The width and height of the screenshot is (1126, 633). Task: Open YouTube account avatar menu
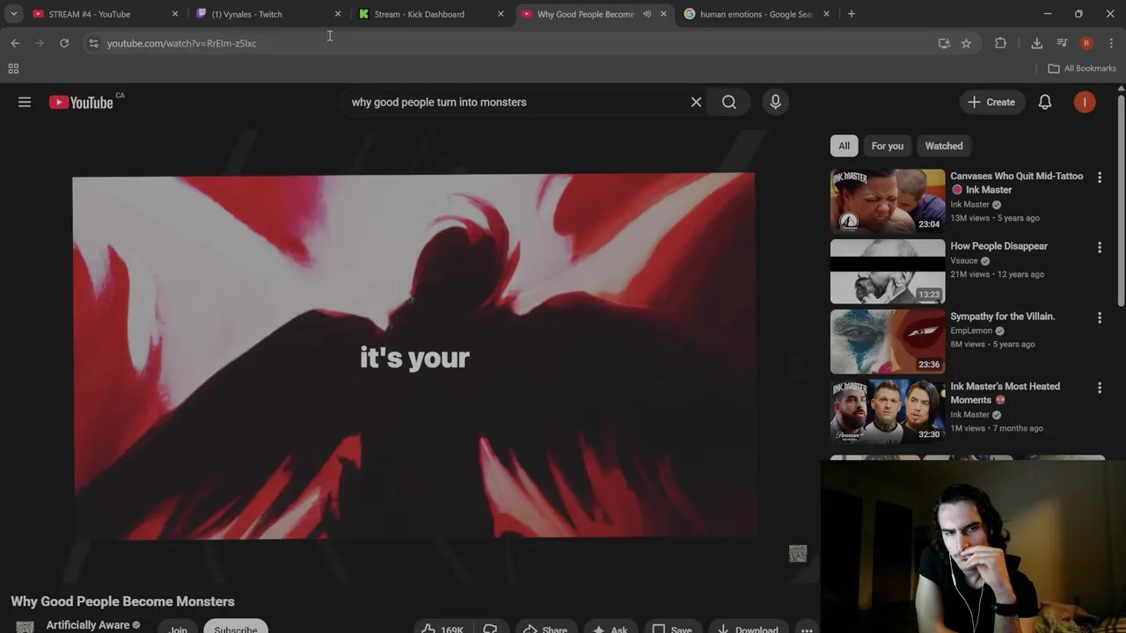pyautogui.click(x=1085, y=102)
